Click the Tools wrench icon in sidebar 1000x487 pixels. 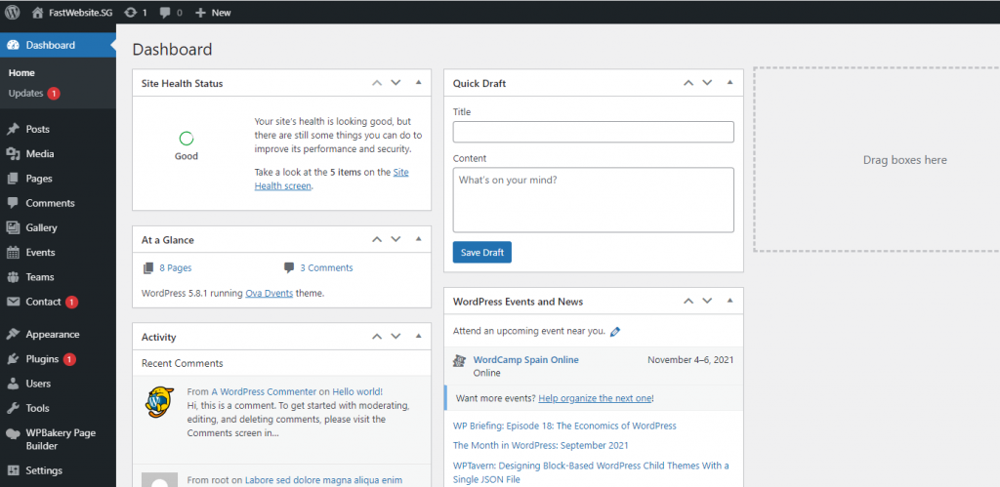(x=13, y=409)
